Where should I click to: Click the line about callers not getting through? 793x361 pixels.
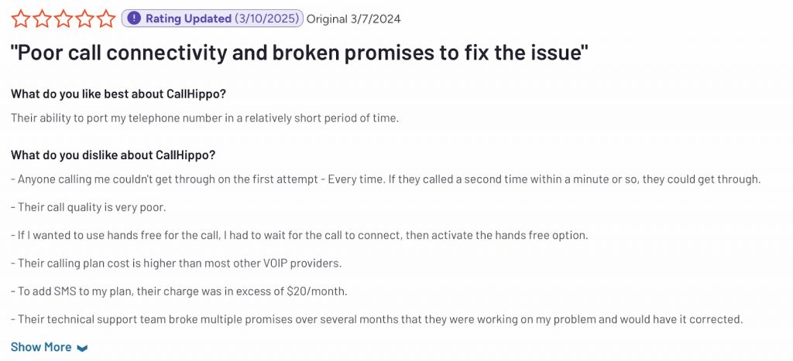(386, 179)
